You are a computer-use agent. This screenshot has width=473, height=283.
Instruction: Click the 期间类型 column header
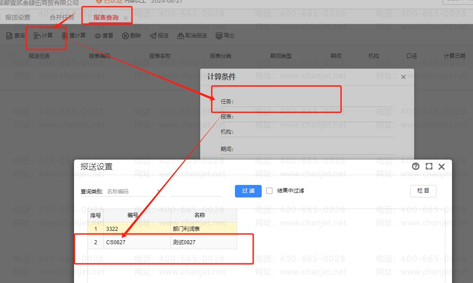[x=281, y=56]
